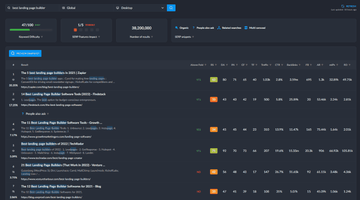Sort by the Traffic column header
This screenshot has width=360, height=200.
pos(266,65)
